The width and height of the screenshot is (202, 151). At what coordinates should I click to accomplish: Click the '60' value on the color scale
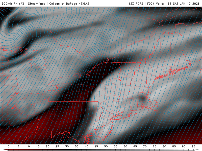tap(125, 146)
